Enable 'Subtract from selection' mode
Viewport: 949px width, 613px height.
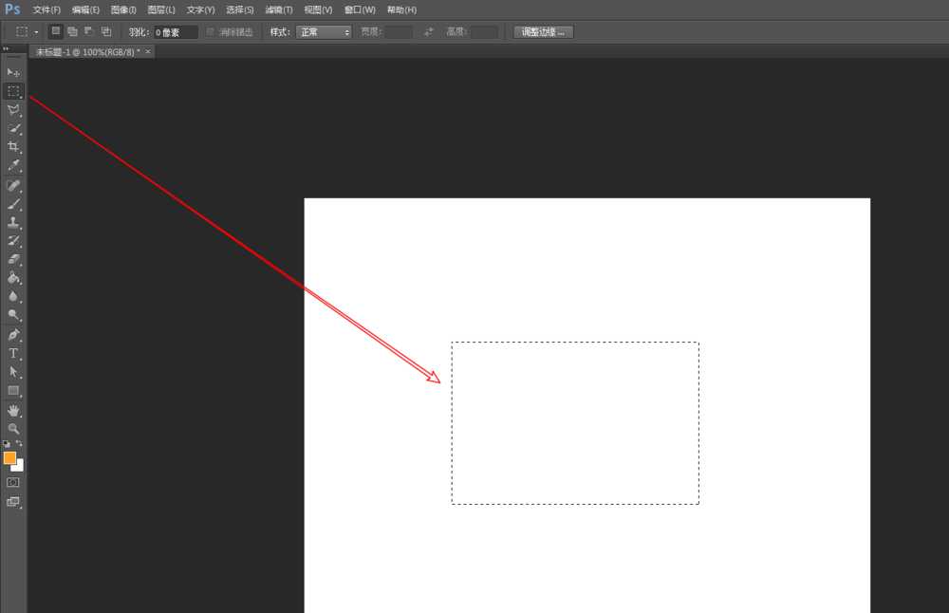coord(89,31)
